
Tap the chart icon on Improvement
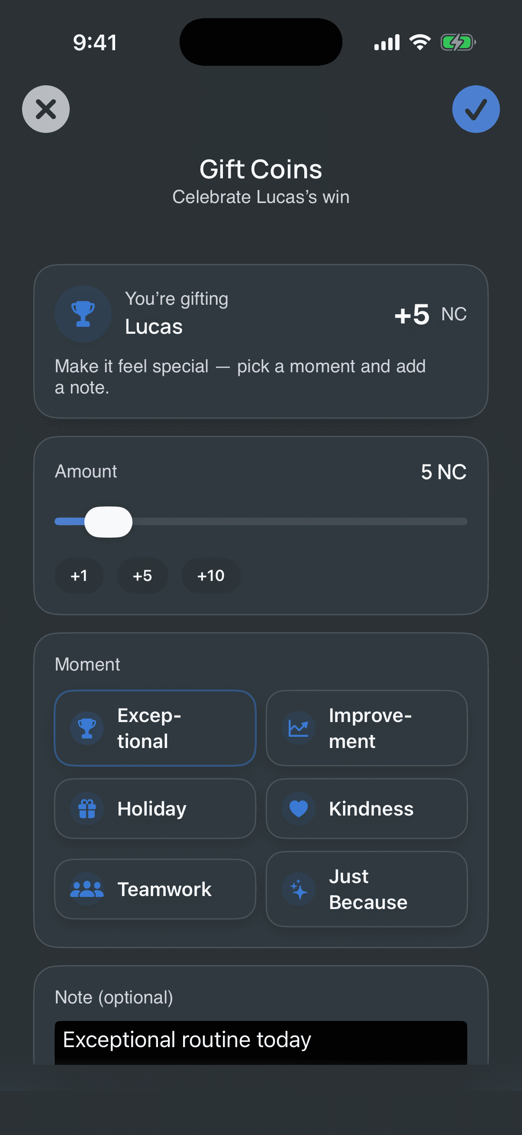[x=298, y=728]
